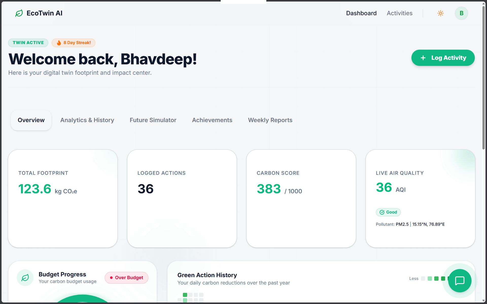Open the Dashboard nav link
This screenshot has height=304, width=487.
pos(361,13)
